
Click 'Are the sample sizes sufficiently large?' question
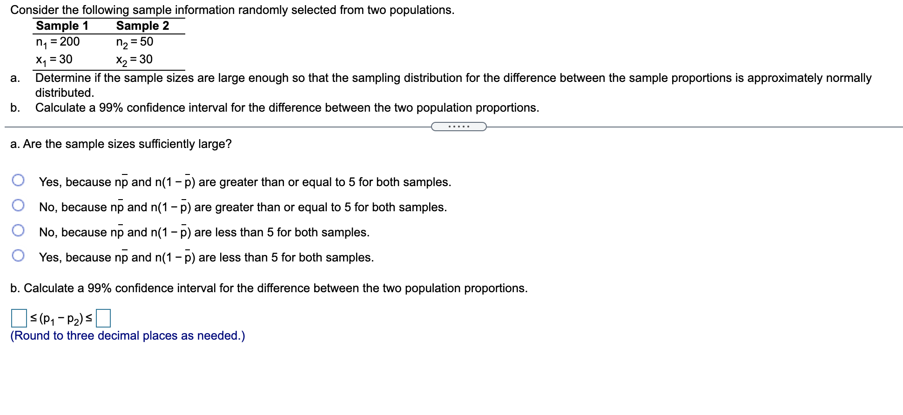(x=121, y=144)
